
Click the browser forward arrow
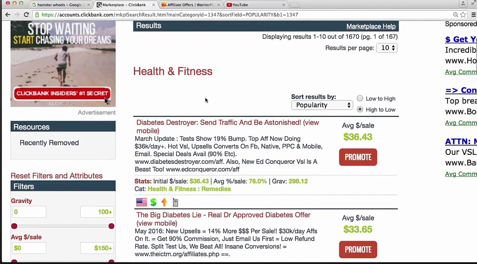17,15
